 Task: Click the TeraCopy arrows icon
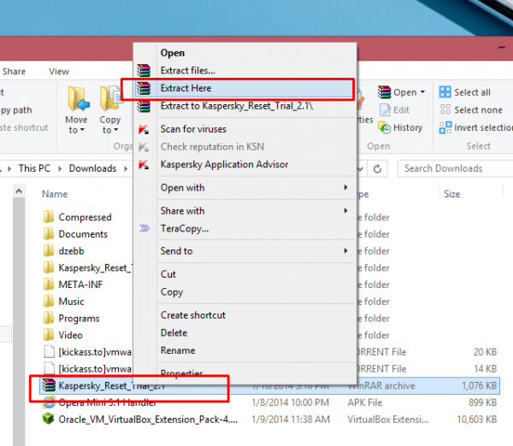[144, 228]
